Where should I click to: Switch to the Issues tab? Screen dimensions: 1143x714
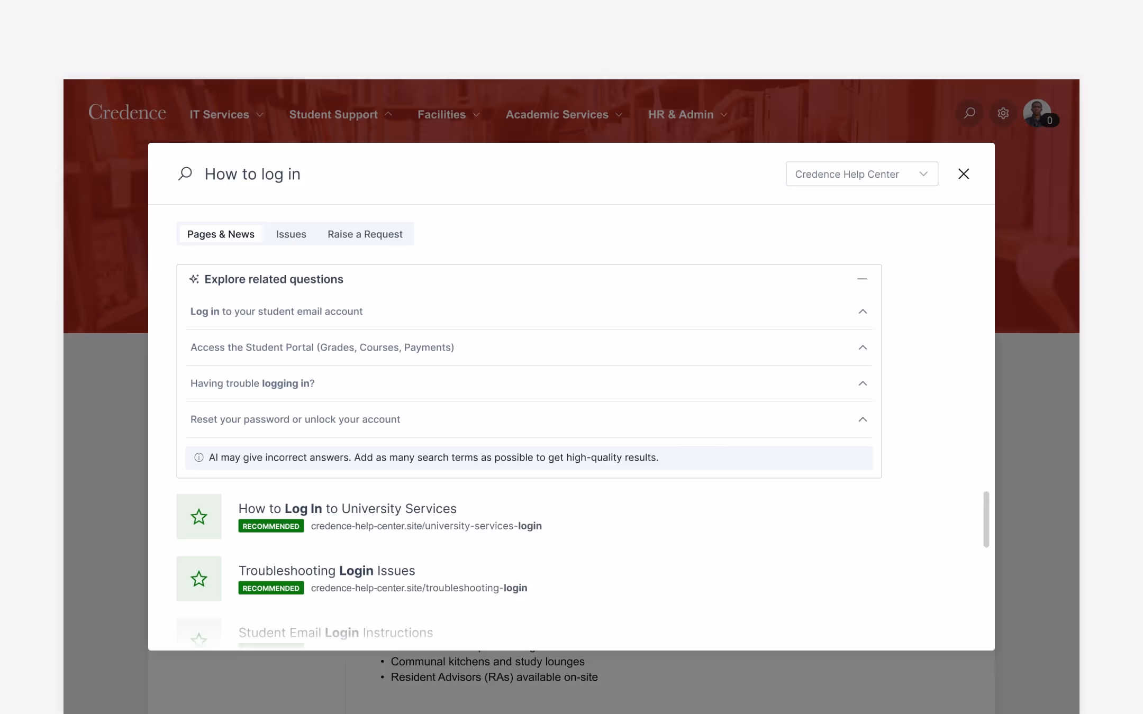point(291,234)
